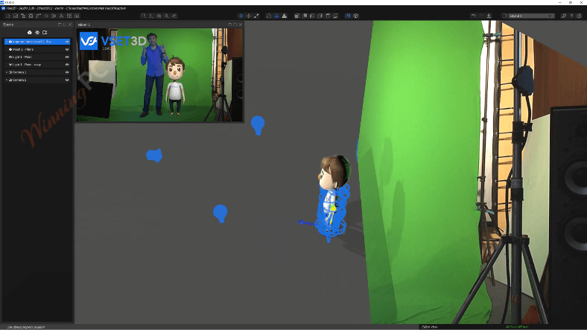Click the add mesh icon in Scene panel
Viewport: 587px width, 330px height.
click(30, 33)
